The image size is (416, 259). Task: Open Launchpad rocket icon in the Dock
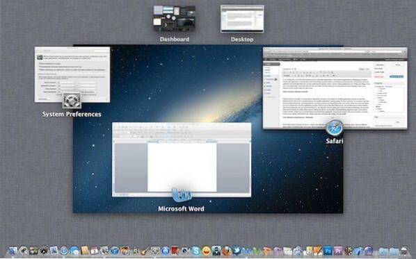point(24,251)
